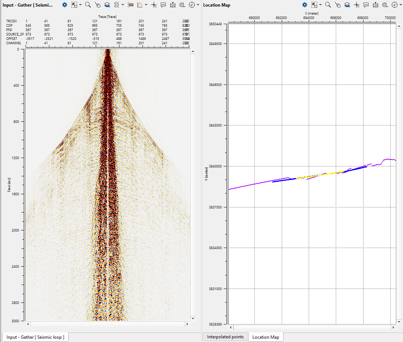Click the wiggle trace display icon

click(116, 5)
